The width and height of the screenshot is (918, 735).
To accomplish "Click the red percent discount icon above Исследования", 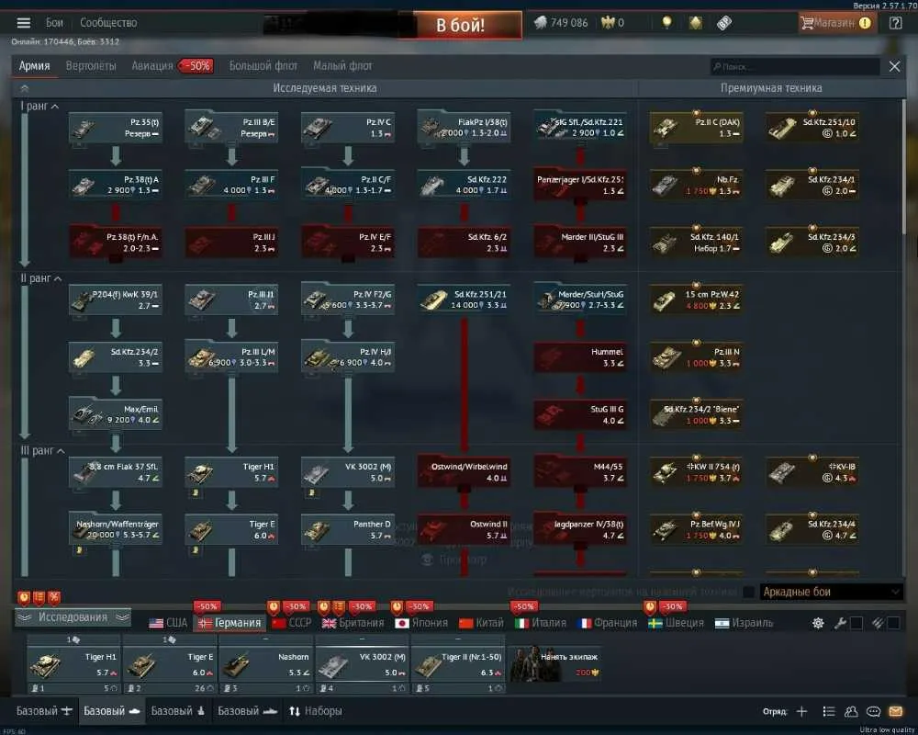I will coord(54,597).
